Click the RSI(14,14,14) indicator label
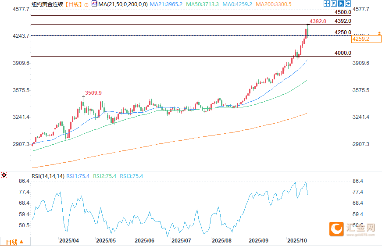The height and width of the screenshot is (246, 382). pyautogui.click(x=48, y=176)
